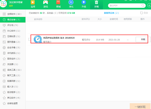Screen dimensions: 151x109
Task: Click the install date 2021-01-26
Action: (114, 40)
